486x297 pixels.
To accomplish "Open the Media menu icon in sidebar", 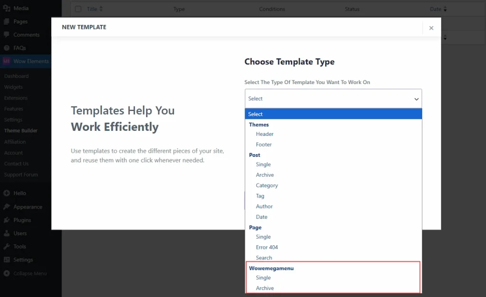I will pos(7,9).
